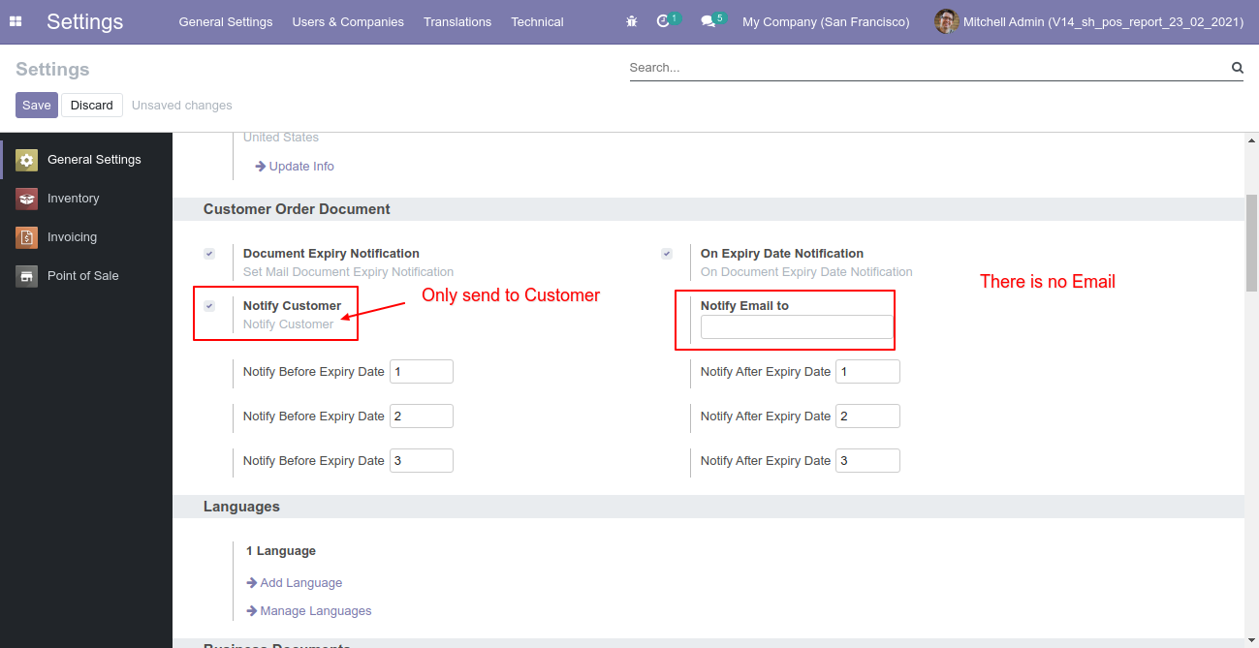The image size is (1259, 648).
Task: Select Invoicing in the sidebar
Action: [x=86, y=237]
